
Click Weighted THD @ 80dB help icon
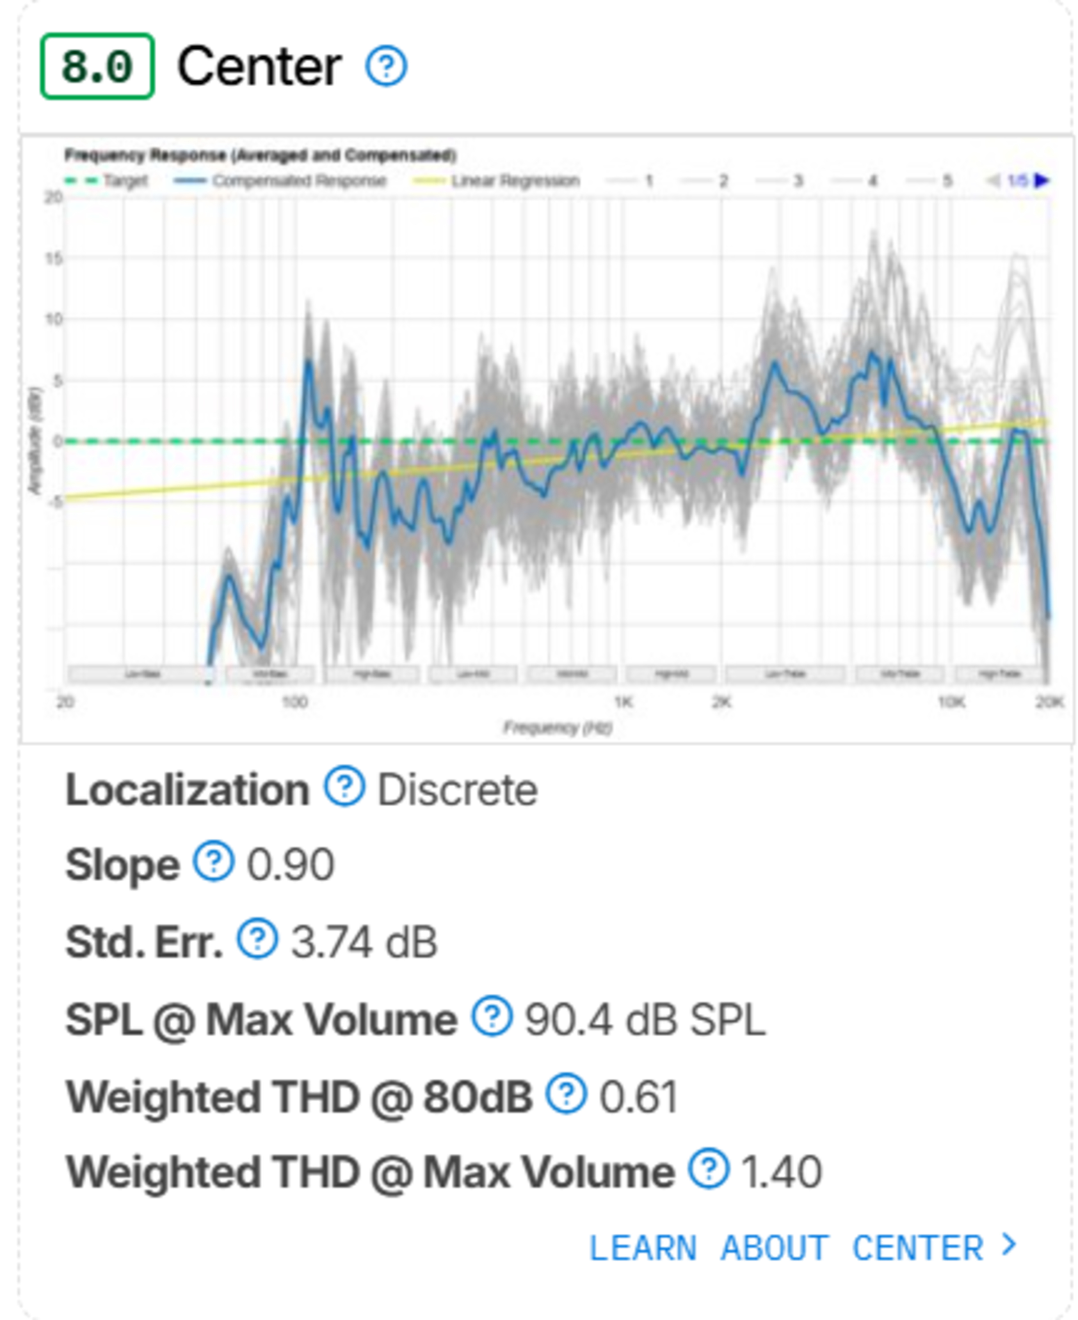click(x=566, y=1093)
